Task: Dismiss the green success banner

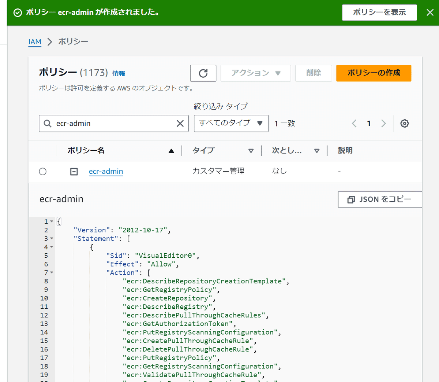Action: pyautogui.click(x=430, y=12)
